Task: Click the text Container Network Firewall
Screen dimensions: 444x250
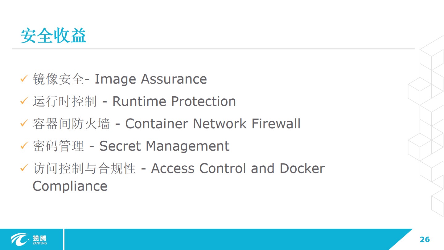Action: point(213,124)
